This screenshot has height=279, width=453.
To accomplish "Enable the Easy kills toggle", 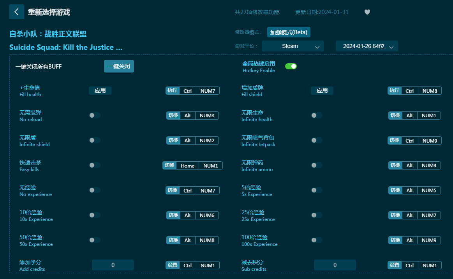I will coord(94,165).
